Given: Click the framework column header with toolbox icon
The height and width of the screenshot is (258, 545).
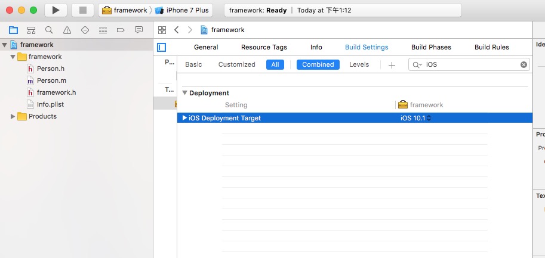Looking at the screenshot, I should pos(421,105).
